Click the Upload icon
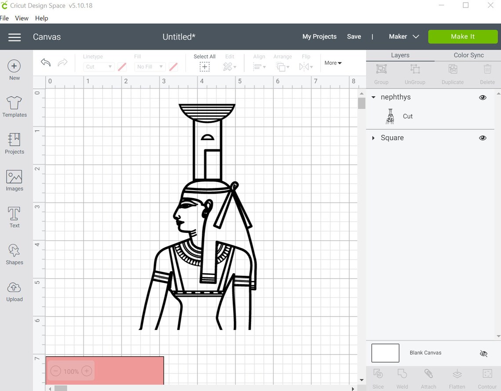Viewport: 501px width, 391px height. point(14,290)
